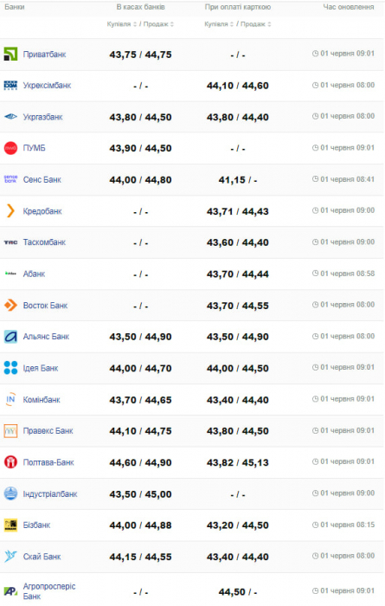The height and width of the screenshot is (606, 385).
Task: Sort card payment rates by Купівля
Action: pos(219,24)
